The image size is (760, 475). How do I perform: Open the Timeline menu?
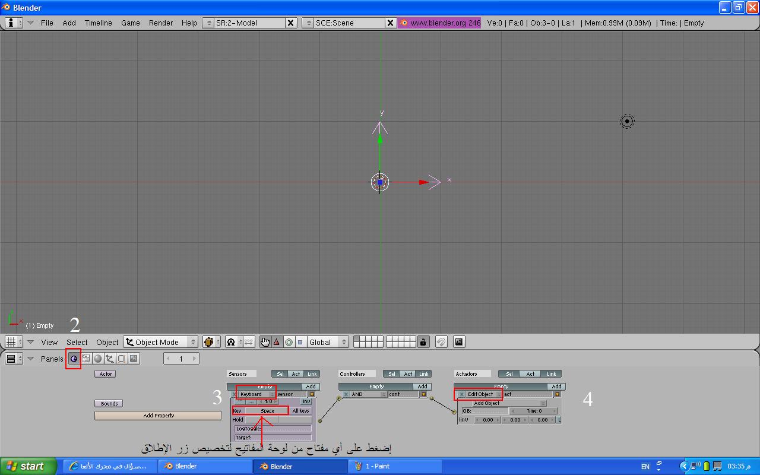point(98,23)
